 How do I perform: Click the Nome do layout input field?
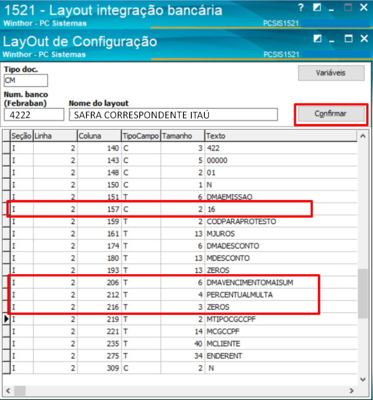[173, 115]
